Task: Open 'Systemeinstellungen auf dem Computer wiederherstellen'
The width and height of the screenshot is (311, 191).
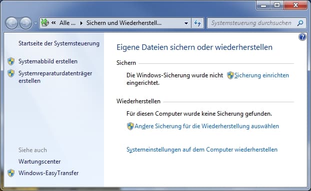Action: (202, 150)
